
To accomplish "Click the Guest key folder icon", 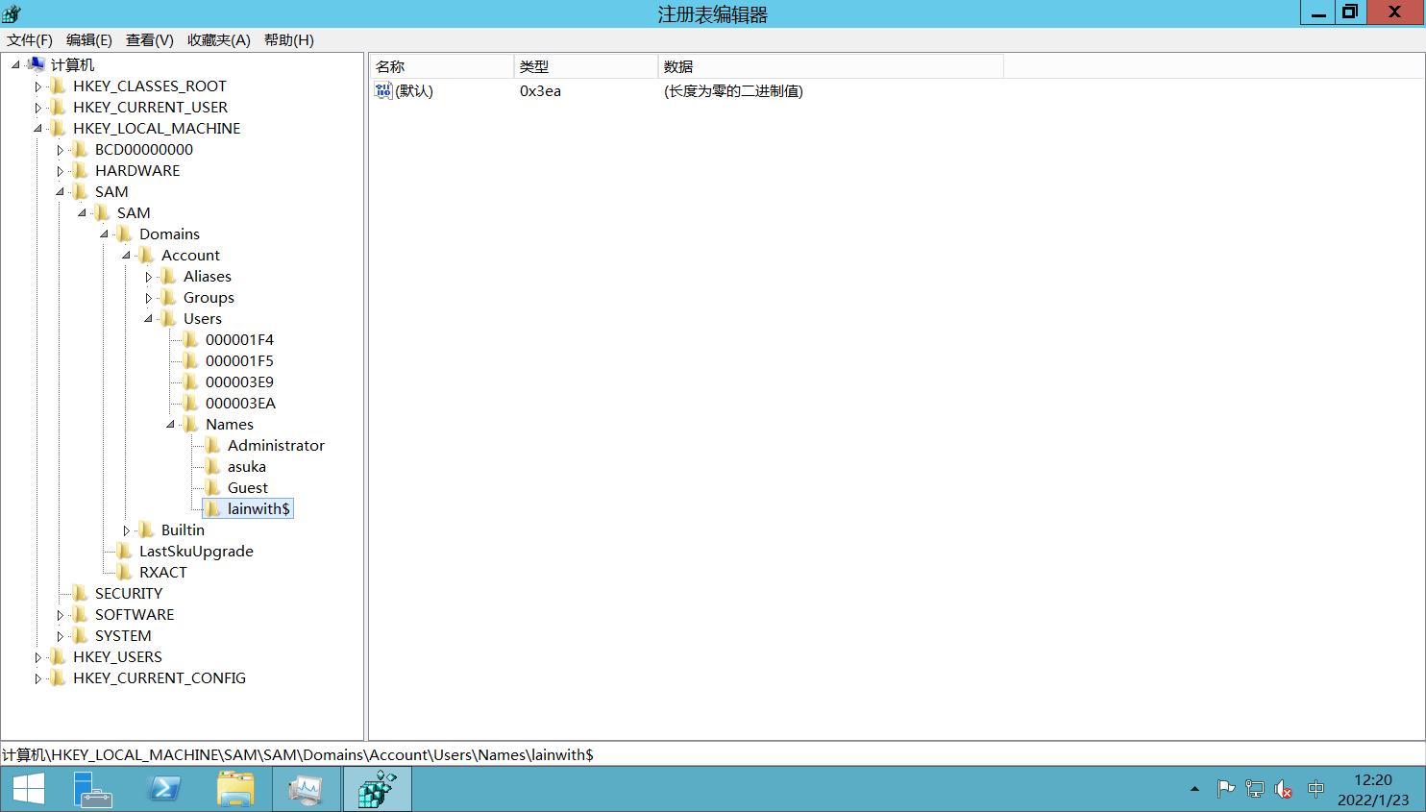I will coord(213,487).
